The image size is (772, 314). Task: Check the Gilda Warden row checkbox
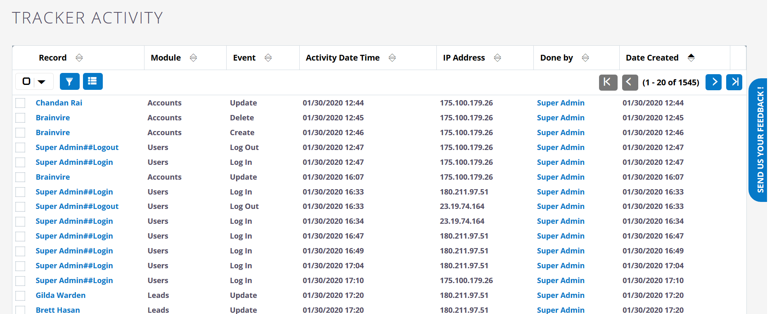[20, 295]
